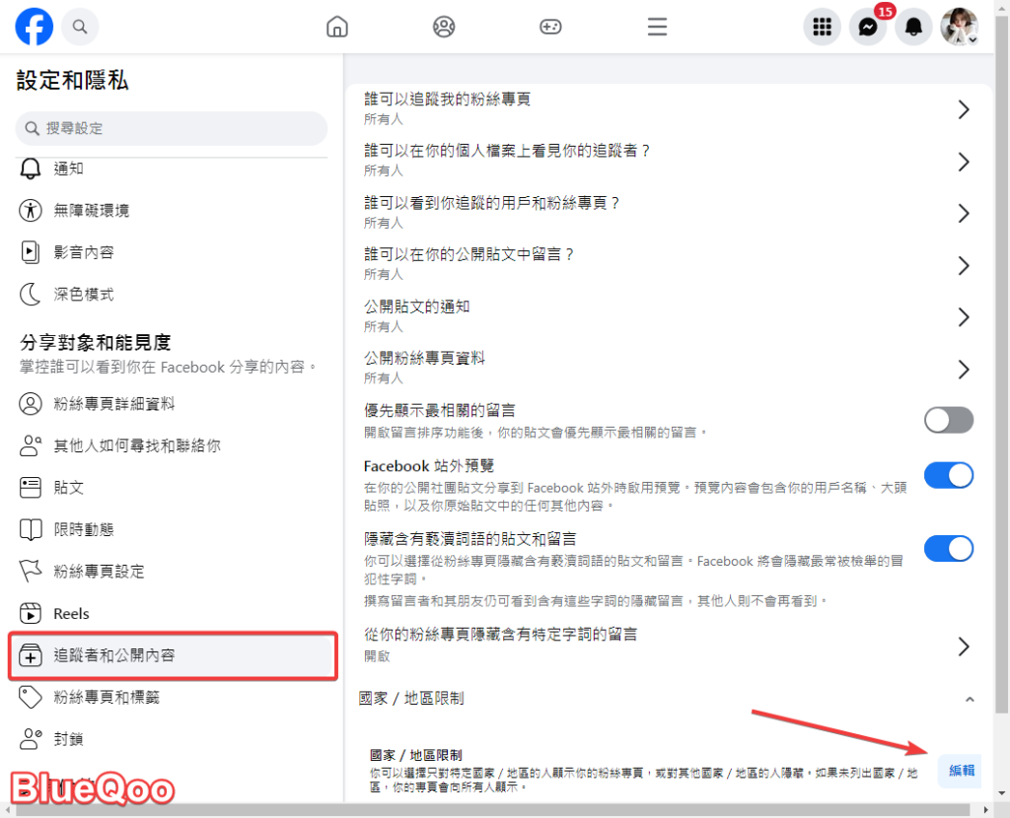The image size is (1010, 818).
Task: Open 深色模式 settings item
Action: tap(84, 294)
